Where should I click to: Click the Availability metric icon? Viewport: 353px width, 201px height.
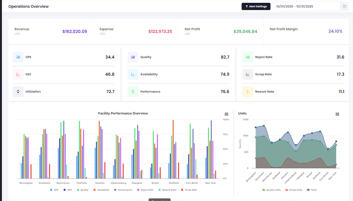(133, 74)
